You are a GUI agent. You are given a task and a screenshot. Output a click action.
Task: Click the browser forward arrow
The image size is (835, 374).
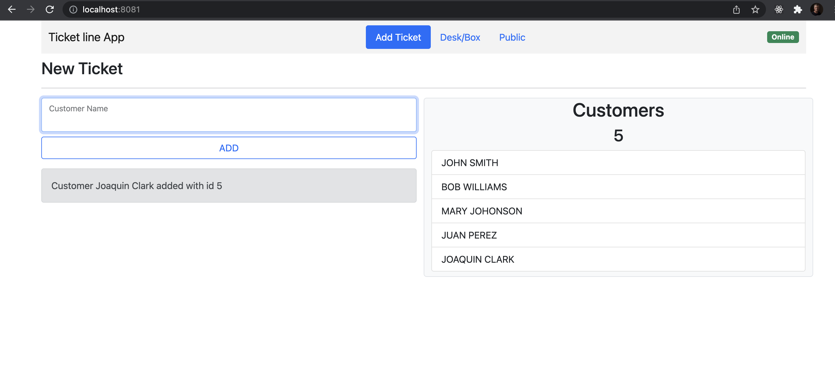pos(30,9)
